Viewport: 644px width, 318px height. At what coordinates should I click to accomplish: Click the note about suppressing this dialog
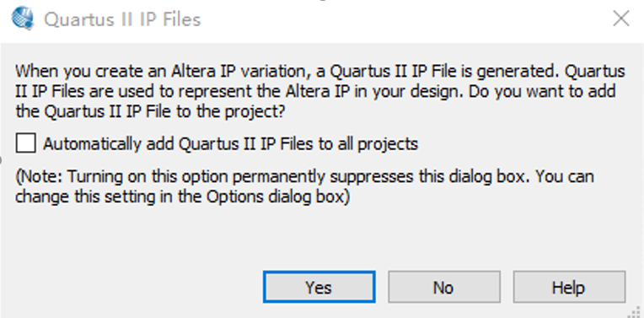pyautogui.click(x=305, y=186)
